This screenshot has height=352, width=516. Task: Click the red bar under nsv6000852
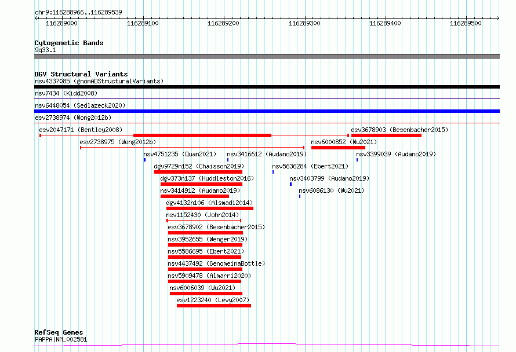point(338,148)
